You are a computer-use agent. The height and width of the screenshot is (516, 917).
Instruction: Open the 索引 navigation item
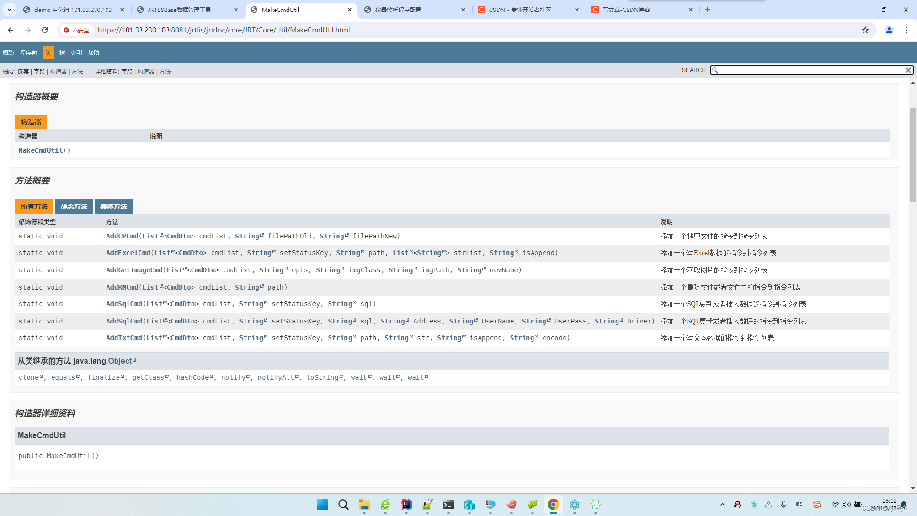coord(76,53)
